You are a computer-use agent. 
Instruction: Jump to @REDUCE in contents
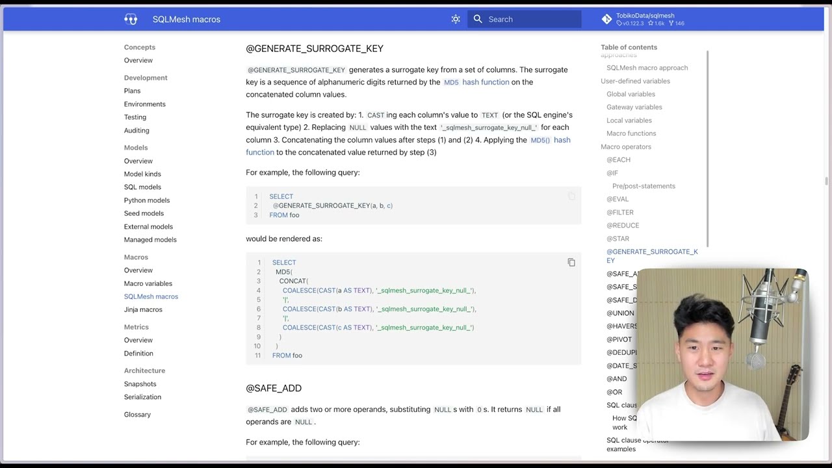tap(623, 226)
